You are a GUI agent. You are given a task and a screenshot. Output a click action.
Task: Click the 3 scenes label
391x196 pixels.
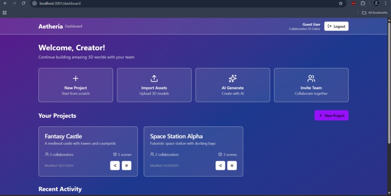(228, 155)
